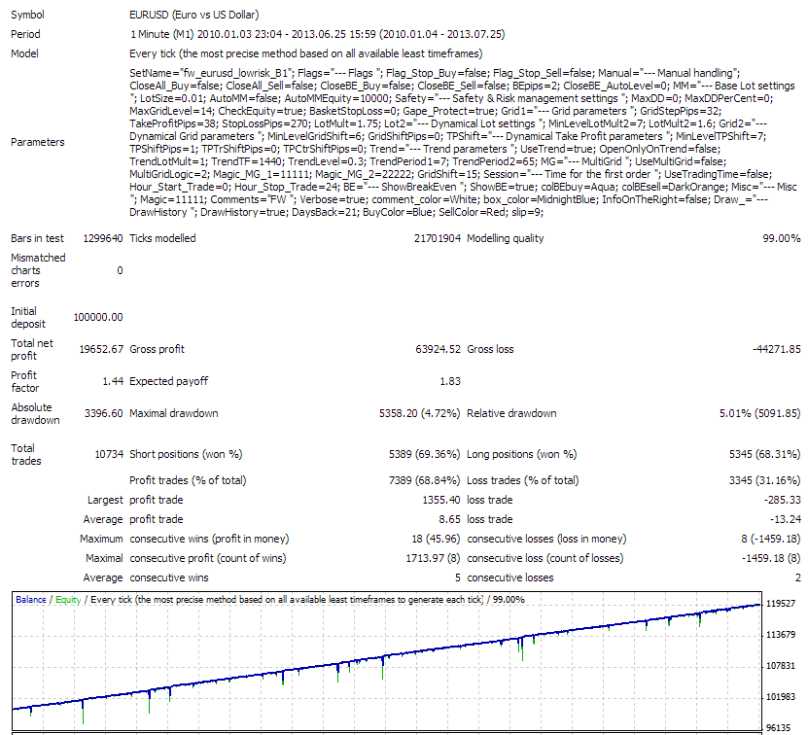The image size is (808, 735).
Task: Click the Long positions value 5345 (68.31%)
Action: (x=764, y=455)
